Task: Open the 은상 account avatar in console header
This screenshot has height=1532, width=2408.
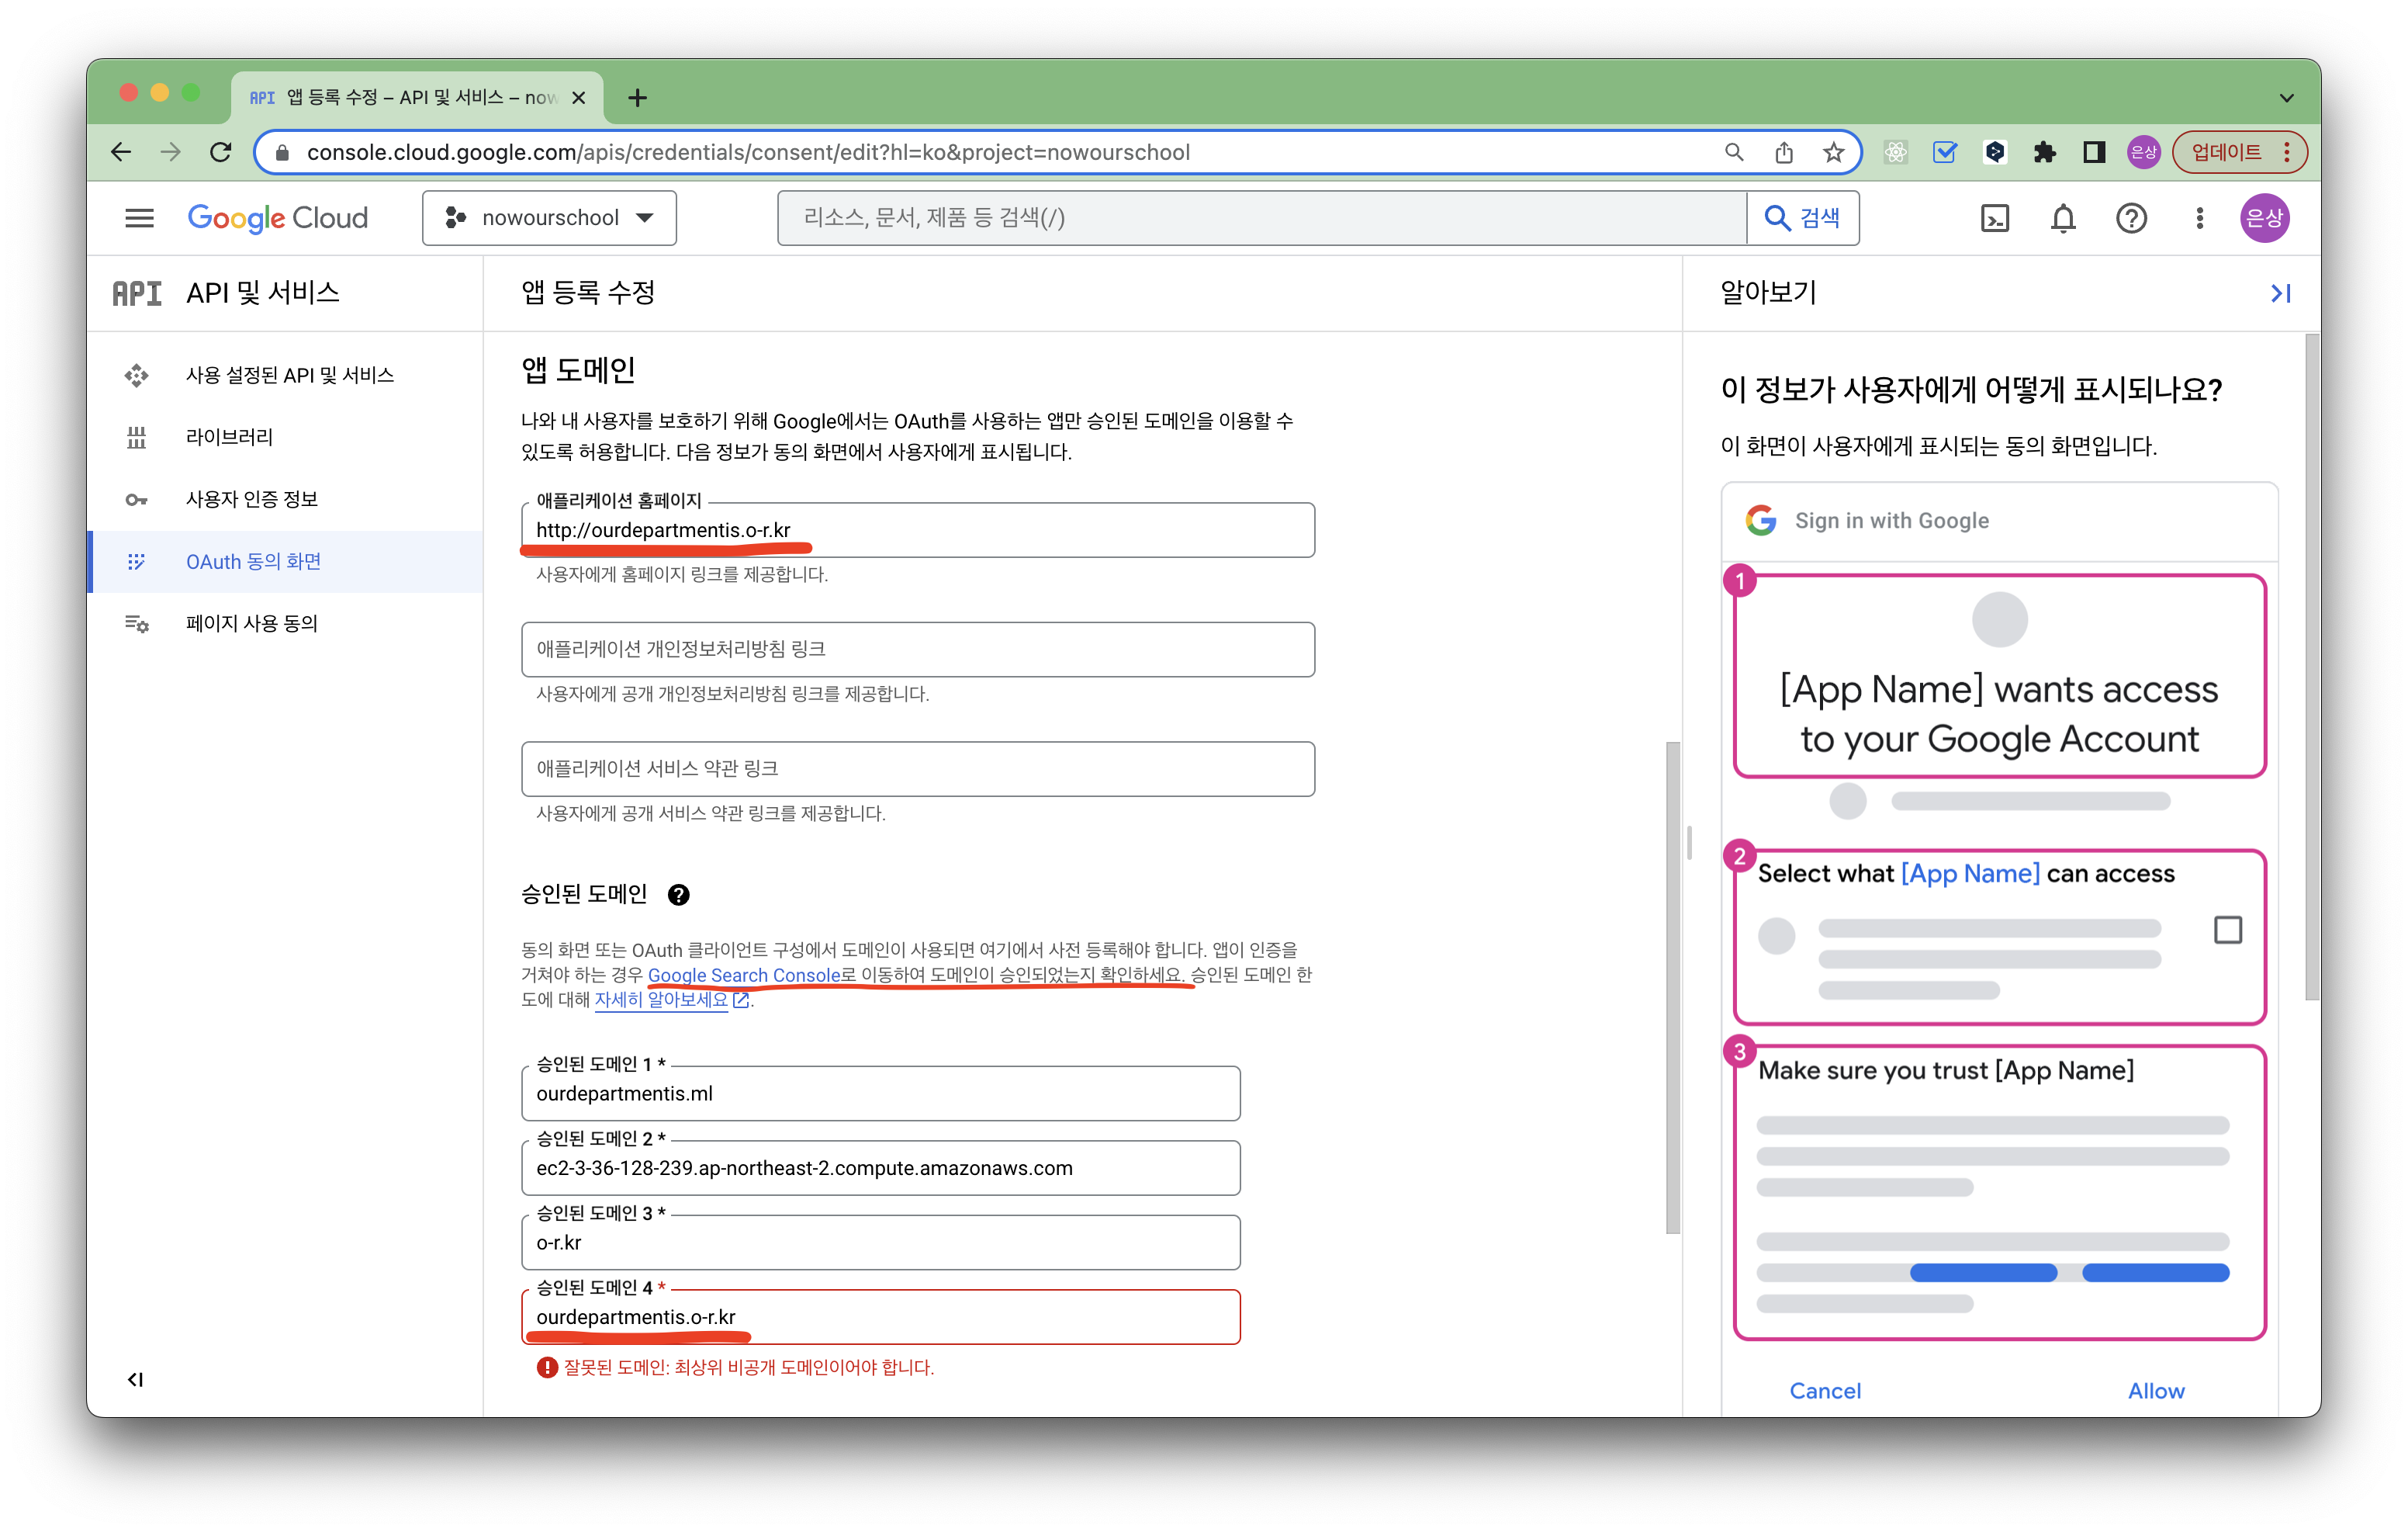Action: point(2264,218)
